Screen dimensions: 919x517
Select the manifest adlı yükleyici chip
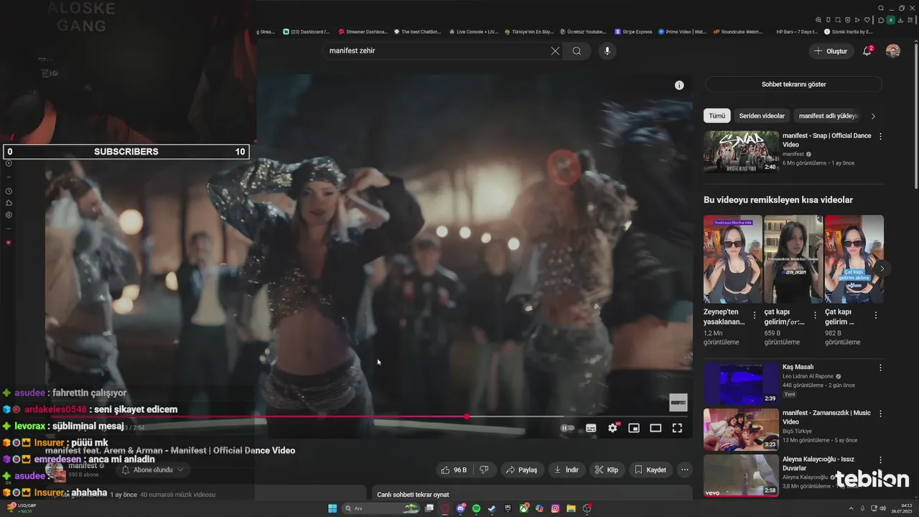coord(829,116)
